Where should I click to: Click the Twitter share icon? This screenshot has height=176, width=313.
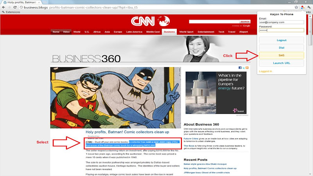point(243,68)
